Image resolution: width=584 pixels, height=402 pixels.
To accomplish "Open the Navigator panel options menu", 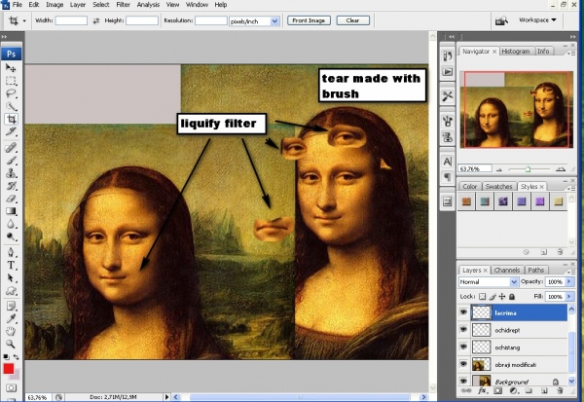I will [x=570, y=54].
